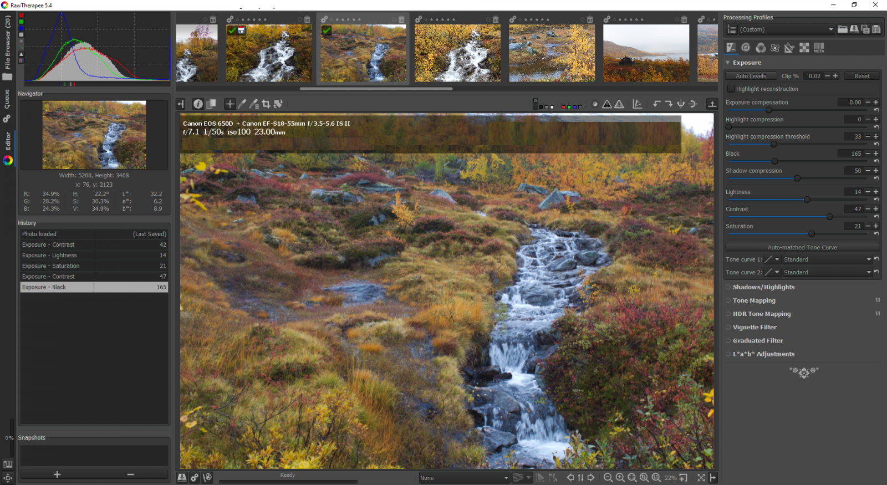The width and height of the screenshot is (887, 485).
Task: Select the straighten/rotate tool
Action: (x=278, y=104)
